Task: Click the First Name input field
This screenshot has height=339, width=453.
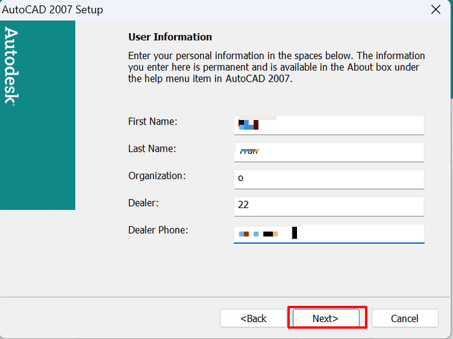Action: [x=329, y=124]
